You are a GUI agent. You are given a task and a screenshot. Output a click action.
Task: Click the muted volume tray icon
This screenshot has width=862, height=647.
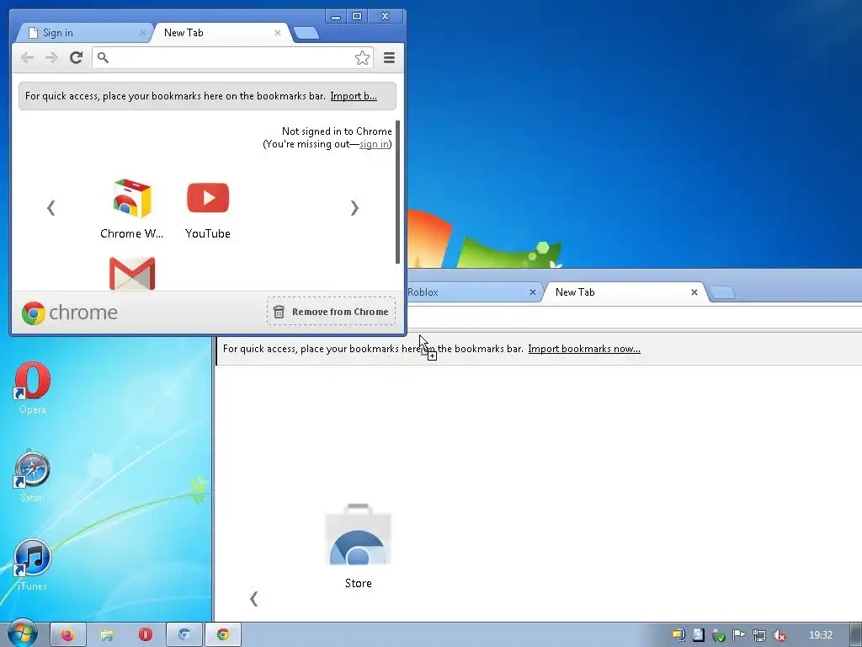click(779, 635)
